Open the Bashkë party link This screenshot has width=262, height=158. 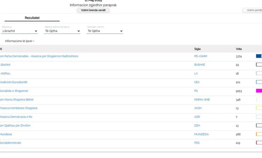5,65
